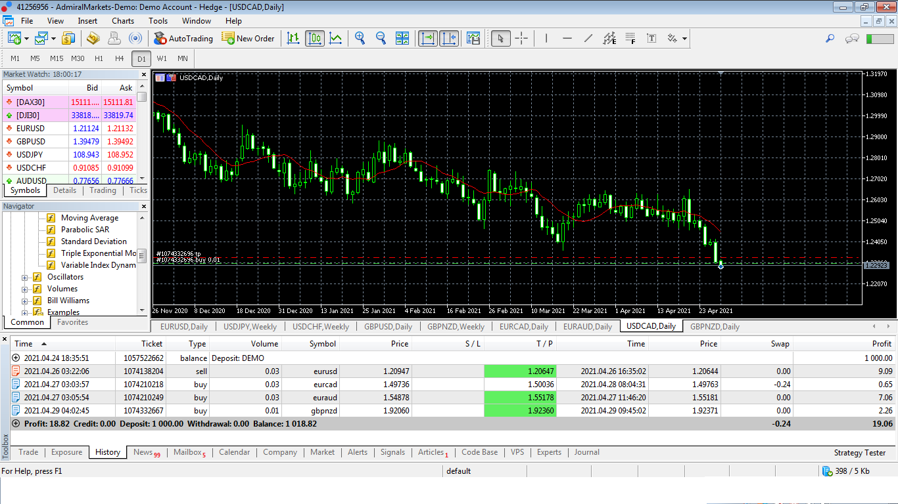Viewport: 898px width, 504px height.
Task: Open the Profiles icon in toolbar
Action: click(41, 38)
